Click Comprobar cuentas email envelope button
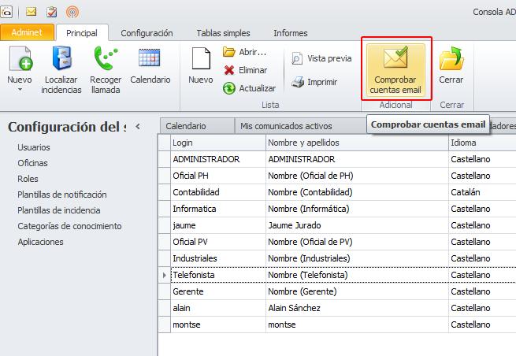Image resolution: width=516 pixels, height=356 pixels. point(395,71)
